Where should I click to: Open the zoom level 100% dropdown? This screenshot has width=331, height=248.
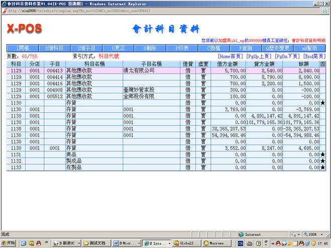click(315, 234)
